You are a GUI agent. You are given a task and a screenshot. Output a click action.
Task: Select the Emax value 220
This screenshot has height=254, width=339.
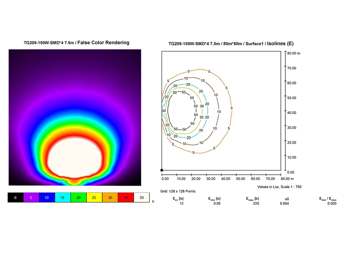pyautogui.click(x=255, y=203)
